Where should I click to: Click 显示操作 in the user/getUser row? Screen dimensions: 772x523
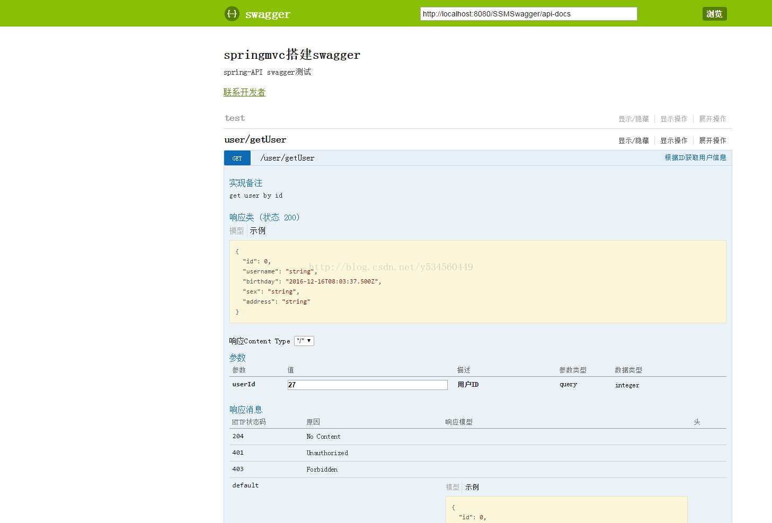[673, 140]
